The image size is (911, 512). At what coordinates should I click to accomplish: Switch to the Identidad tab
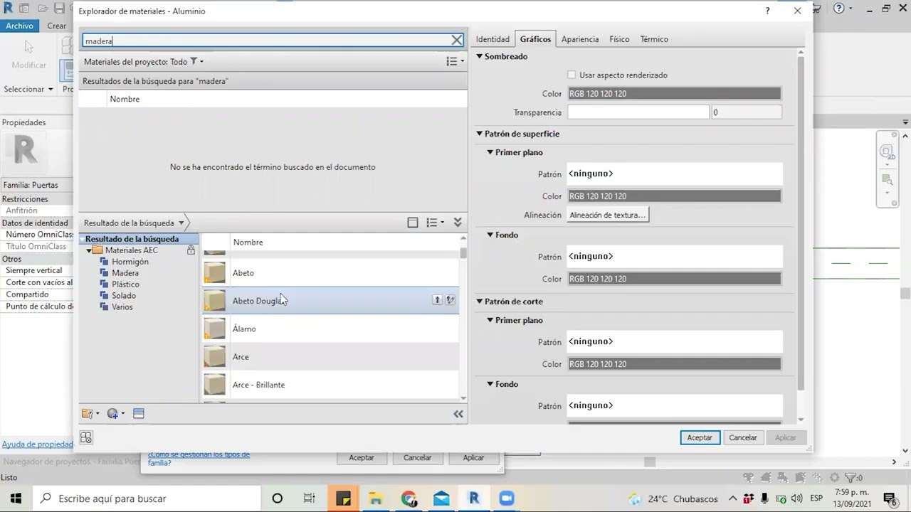[493, 39]
